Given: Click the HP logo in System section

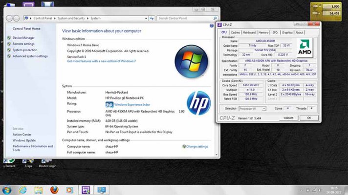Looking at the screenshot, I should pos(198,103).
